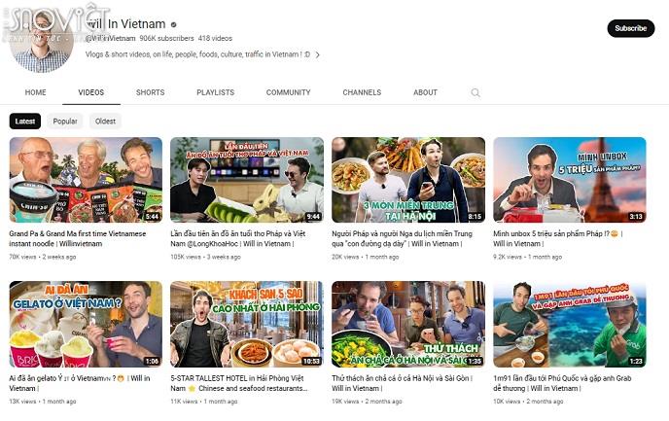Sort videos by Popular
The width and height of the screenshot is (669, 421).
[x=65, y=122]
